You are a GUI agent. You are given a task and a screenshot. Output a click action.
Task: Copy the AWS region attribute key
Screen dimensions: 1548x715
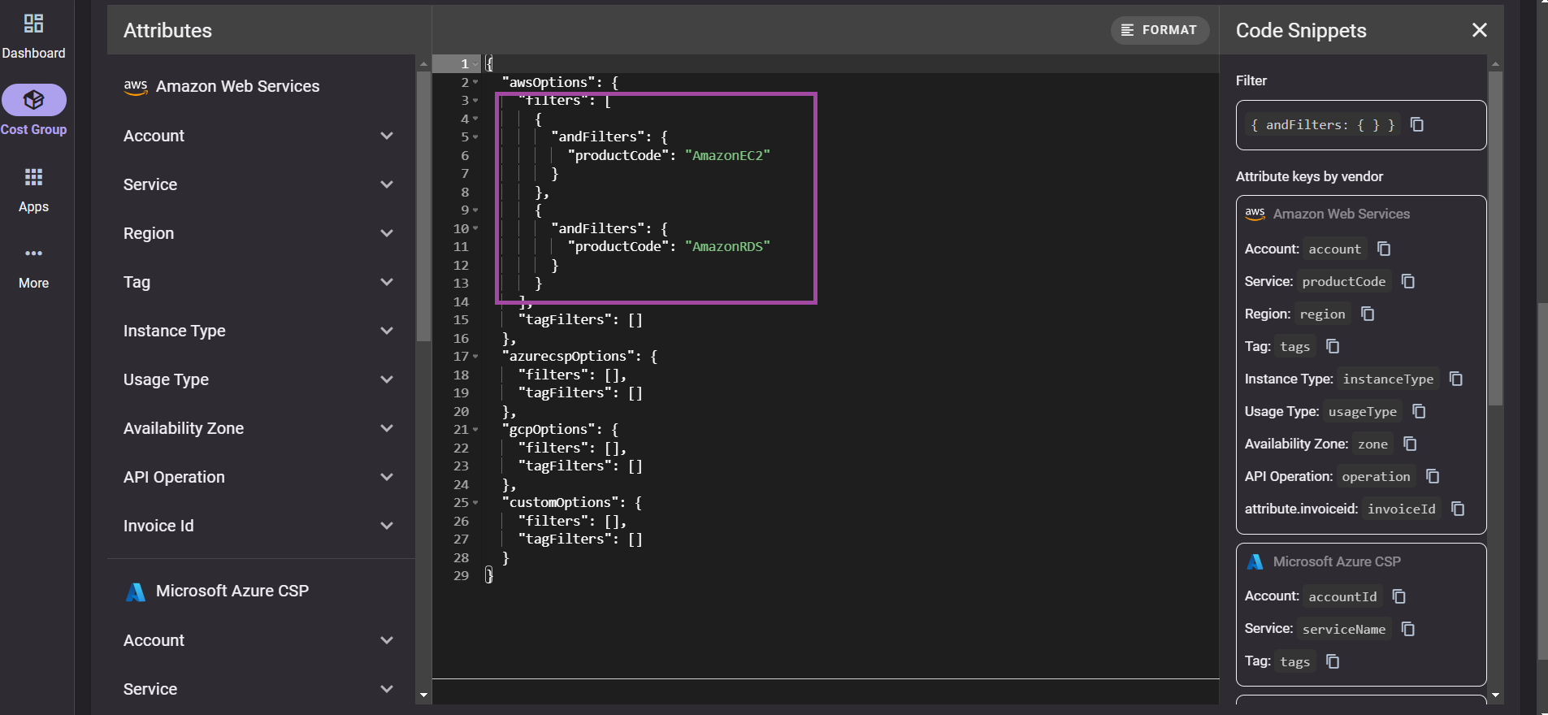1368,314
